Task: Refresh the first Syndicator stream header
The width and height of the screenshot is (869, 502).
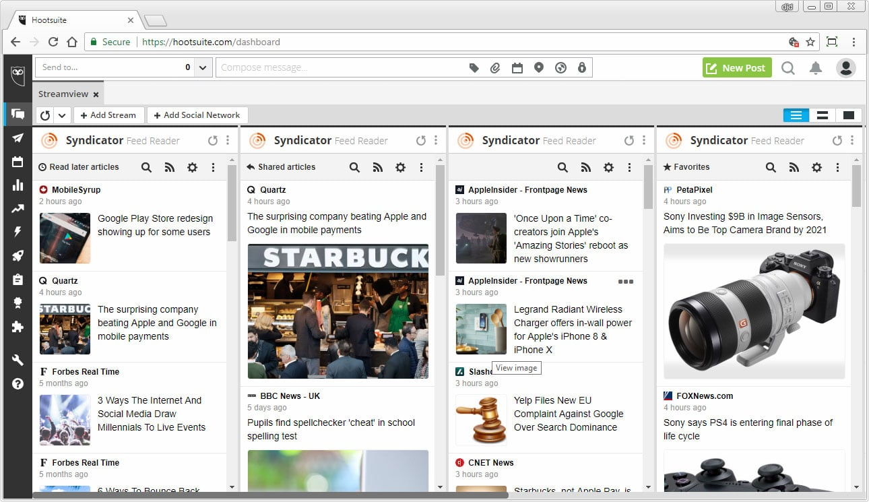Action: 213,140
